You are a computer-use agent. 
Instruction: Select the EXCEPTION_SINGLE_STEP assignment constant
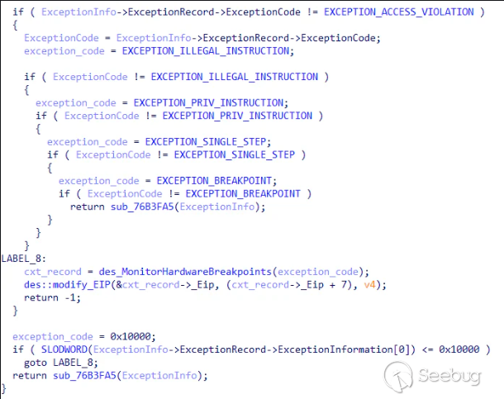tap(206, 142)
